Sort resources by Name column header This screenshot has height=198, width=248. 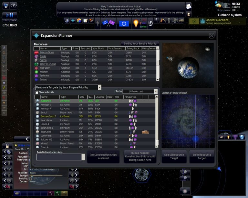coord(50,48)
